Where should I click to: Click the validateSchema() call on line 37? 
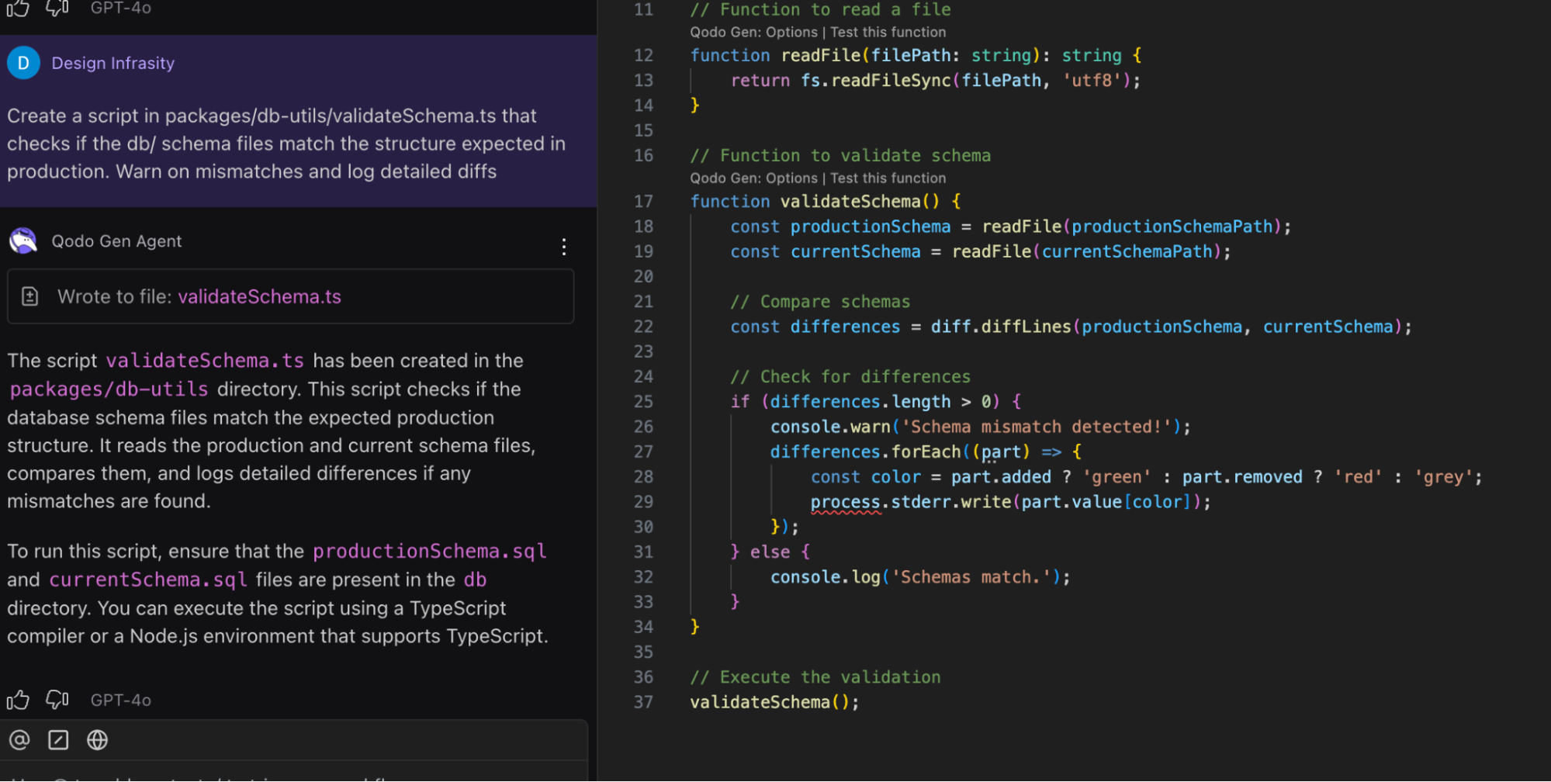[774, 702]
